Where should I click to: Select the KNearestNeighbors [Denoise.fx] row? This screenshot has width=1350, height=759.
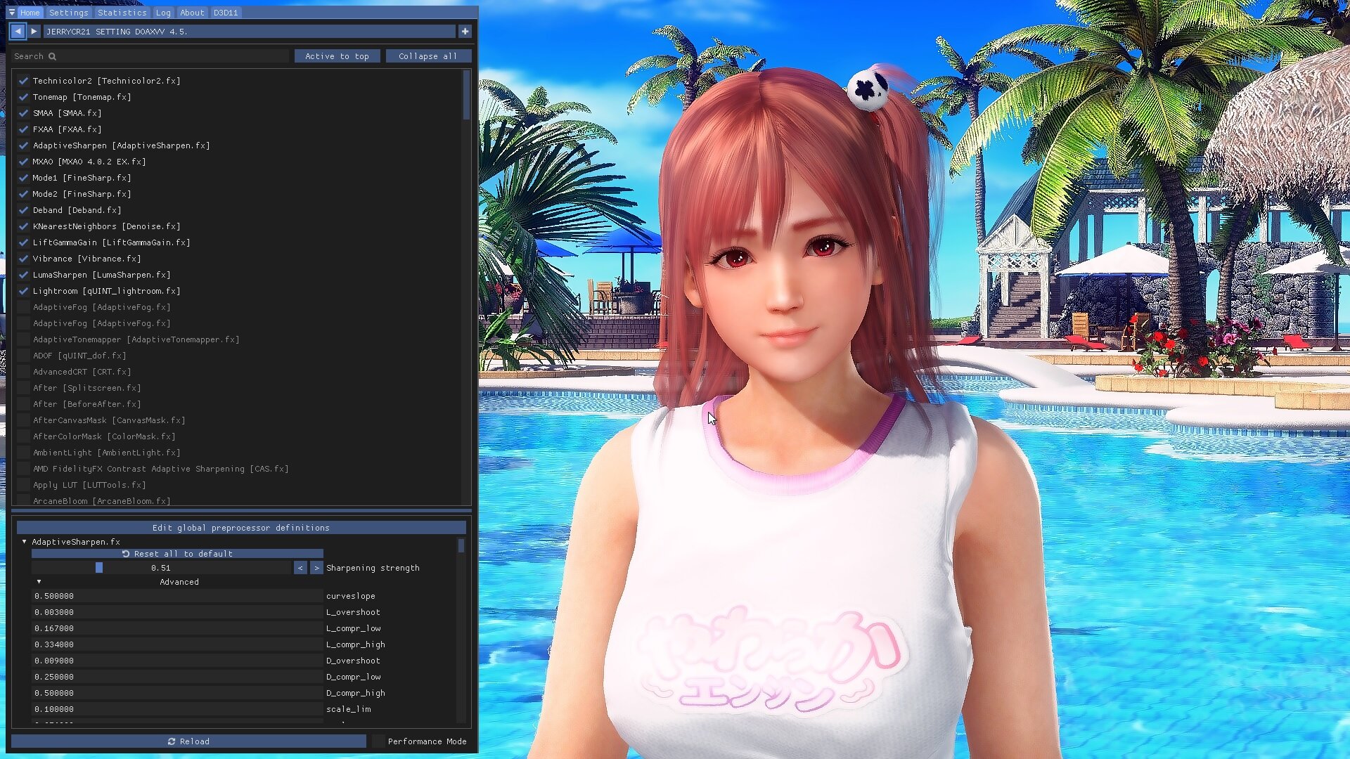(x=106, y=226)
